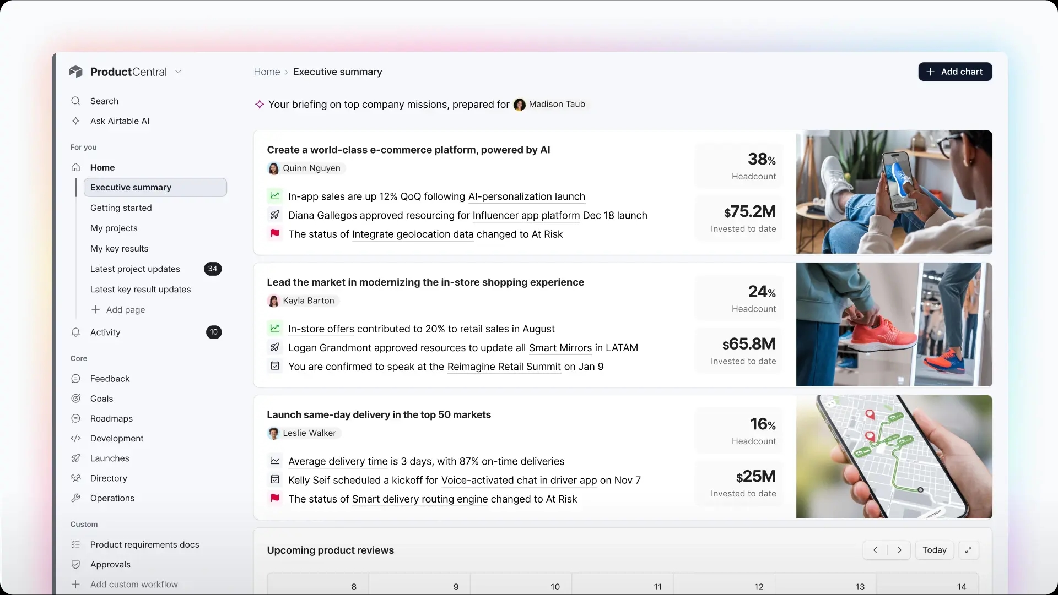Open the Influencer app platform link

click(526, 215)
